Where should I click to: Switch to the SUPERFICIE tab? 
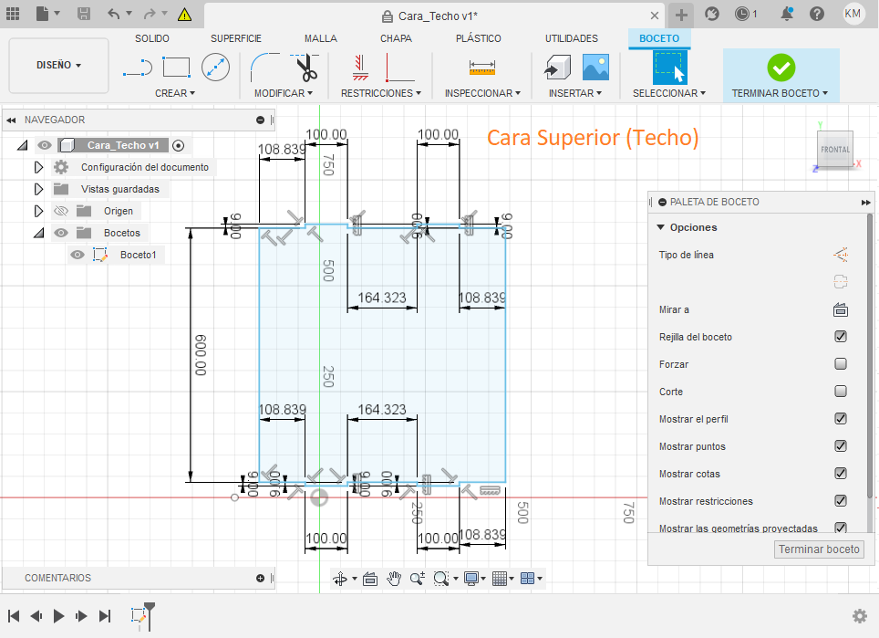click(x=235, y=38)
